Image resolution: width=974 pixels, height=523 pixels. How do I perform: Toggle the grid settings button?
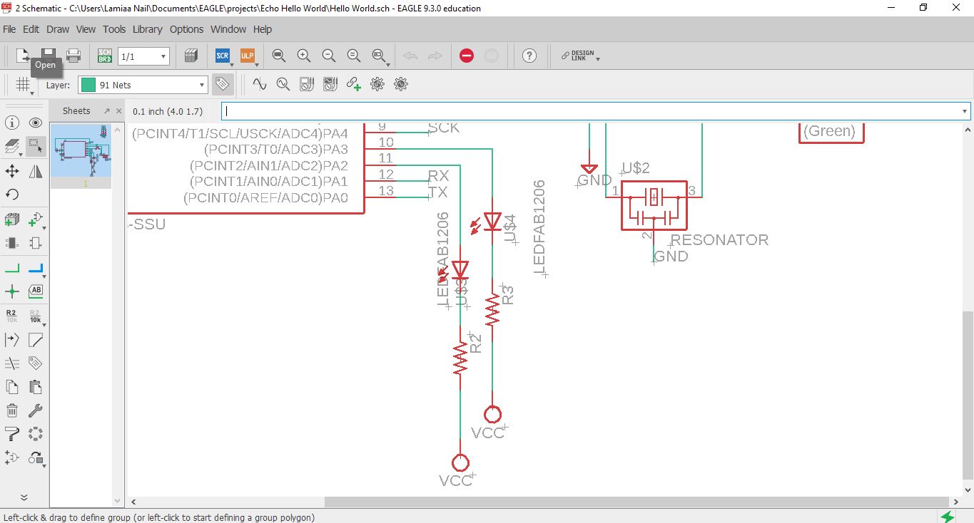[23, 85]
